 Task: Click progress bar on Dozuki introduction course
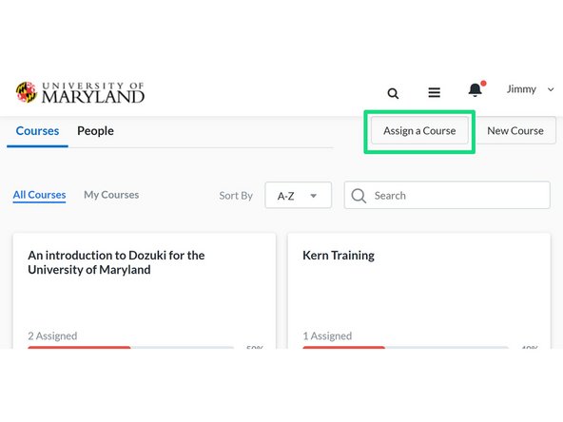(131, 347)
